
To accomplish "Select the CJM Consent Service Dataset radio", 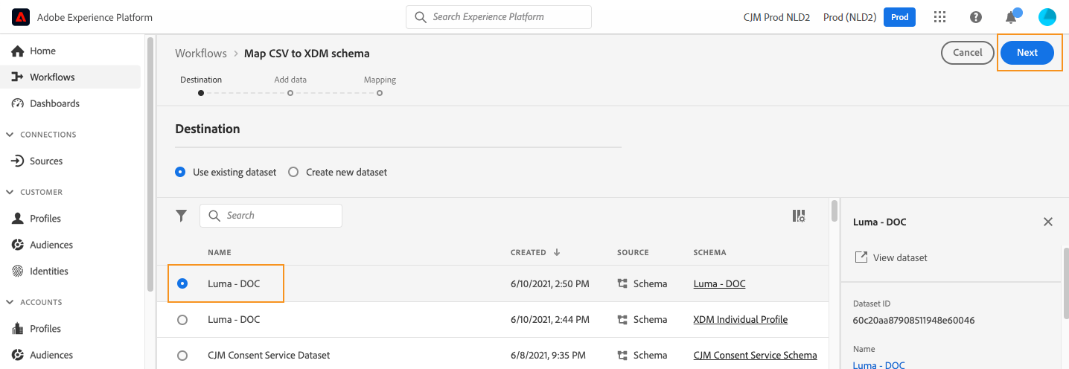I will (182, 356).
